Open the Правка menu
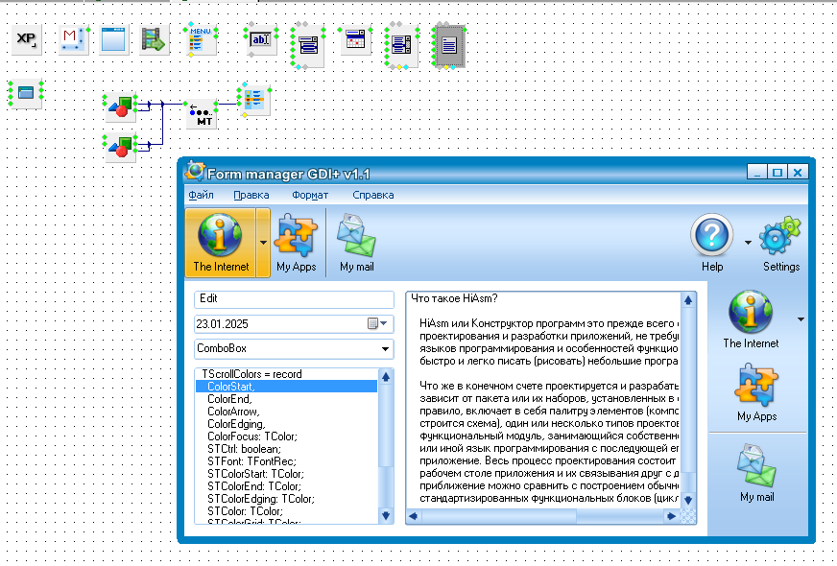Viewport: 837px width, 566px height. (x=251, y=196)
